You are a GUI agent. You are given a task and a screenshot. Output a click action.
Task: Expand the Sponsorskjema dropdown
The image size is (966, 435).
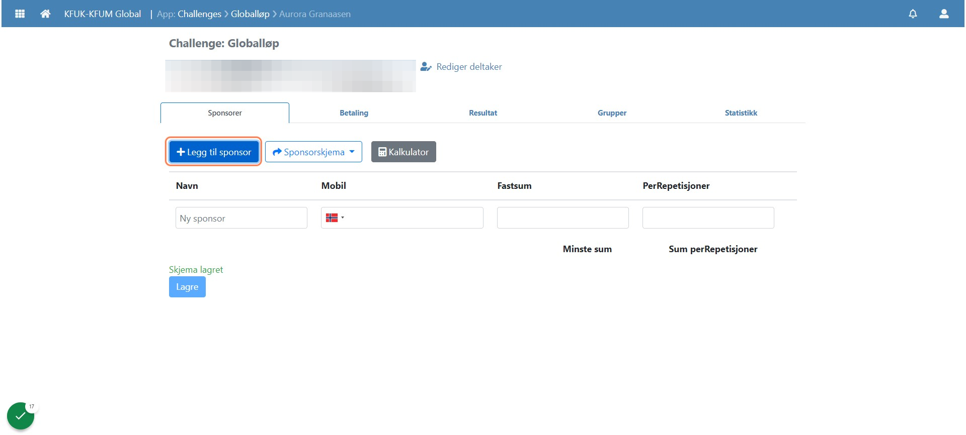tap(313, 152)
